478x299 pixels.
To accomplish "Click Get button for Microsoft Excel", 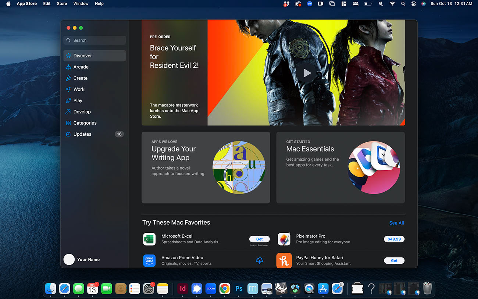I will pos(259,239).
